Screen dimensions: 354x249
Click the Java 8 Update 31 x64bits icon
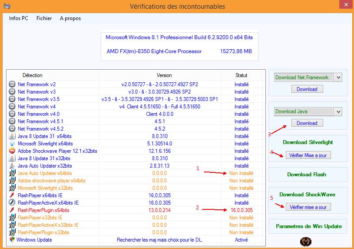click(x=12, y=136)
